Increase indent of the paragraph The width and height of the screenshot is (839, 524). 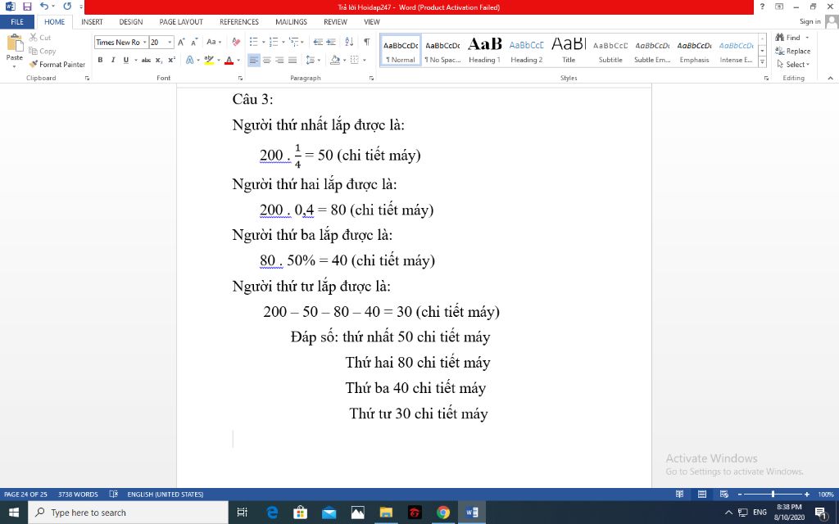tap(331, 42)
